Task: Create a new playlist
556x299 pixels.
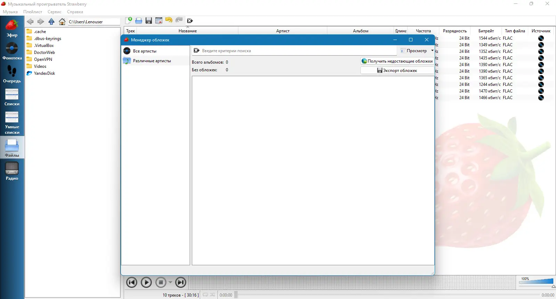Action: click(129, 21)
